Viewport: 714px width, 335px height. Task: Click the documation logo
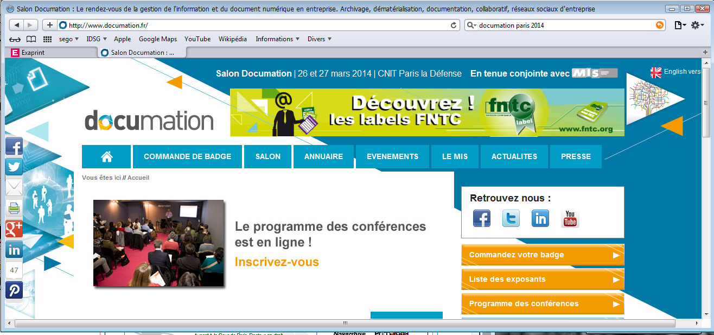(149, 121)
